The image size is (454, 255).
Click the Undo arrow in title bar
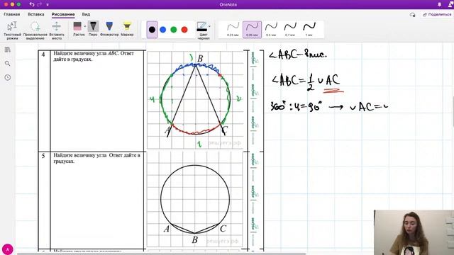[32, 5]
